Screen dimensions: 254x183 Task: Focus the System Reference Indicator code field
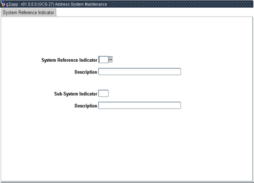(103, 60)
